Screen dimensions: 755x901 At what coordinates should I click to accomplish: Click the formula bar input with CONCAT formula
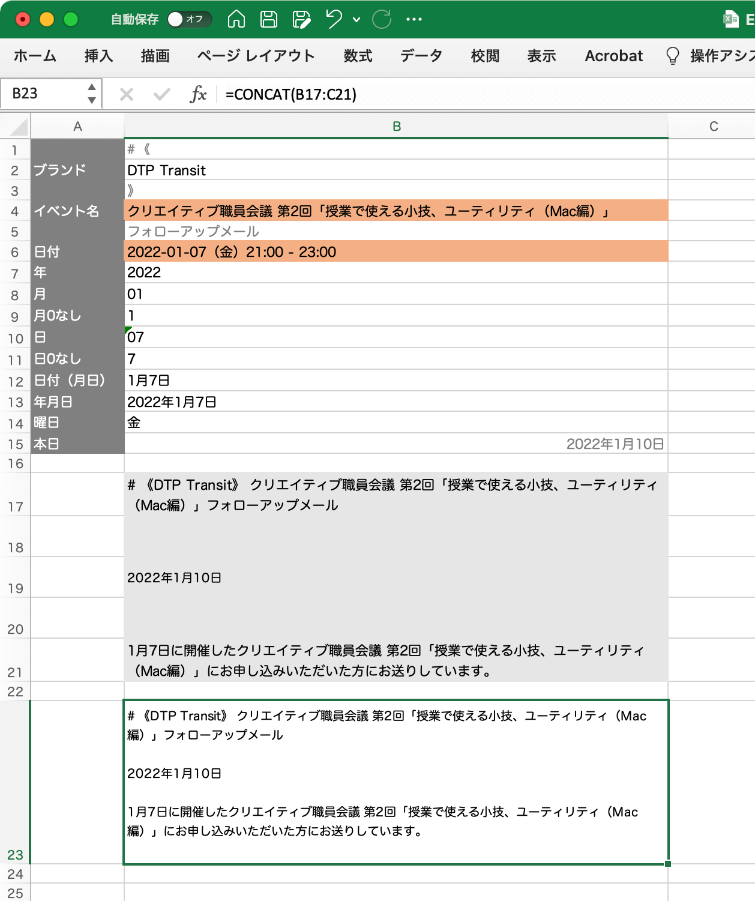pos(486,94)
